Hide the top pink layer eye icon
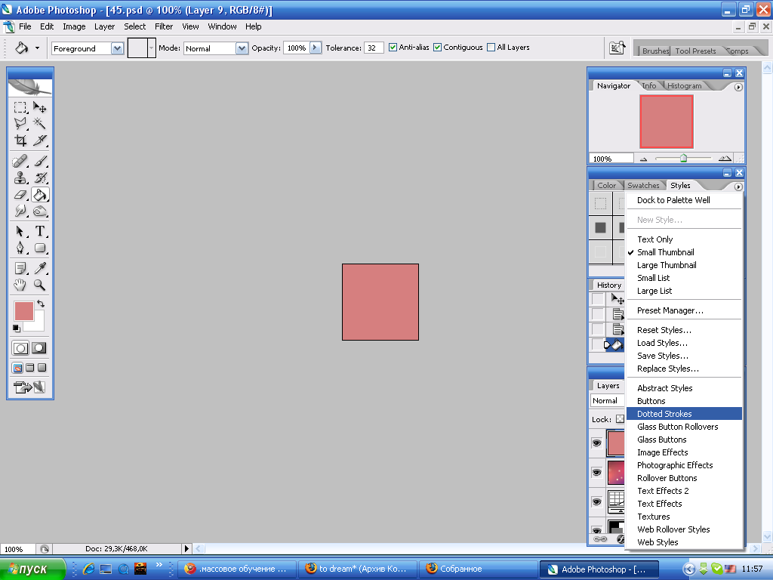This screenshot has height=580, width=773. pos(596,443)
